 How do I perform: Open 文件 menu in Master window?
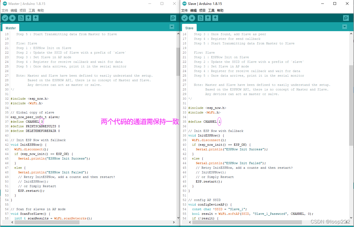pyautogui.click(x=5, y=10)
